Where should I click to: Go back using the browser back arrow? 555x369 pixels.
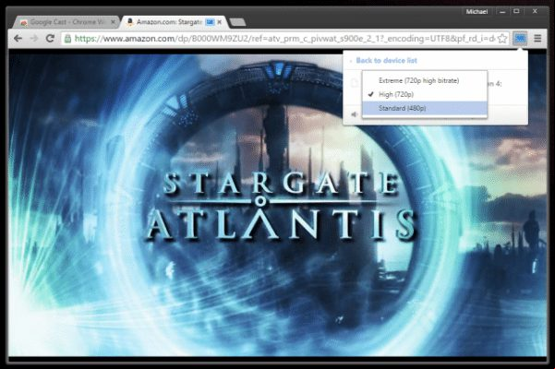click(18, 38)
